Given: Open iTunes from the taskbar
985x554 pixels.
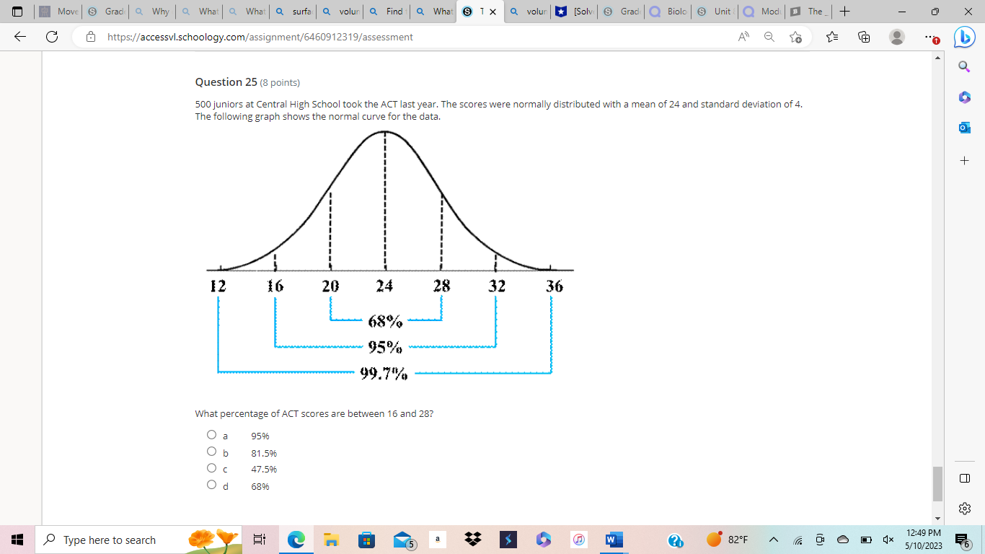Looking at the screenshot, I should pos(578,540).
